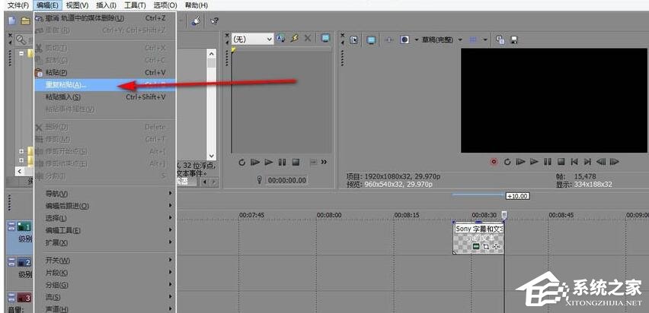The image size is (649, 313).
Task: Click the double-chevron more buttons in trimmer
Action: (x=324, y=162)
